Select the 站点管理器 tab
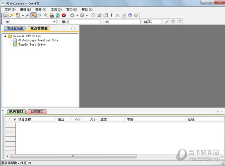225x166 pixels. click(x=39, y=29)
